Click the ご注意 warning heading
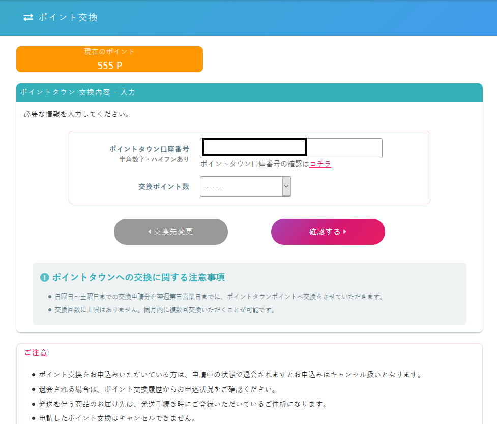Screen dimensions: 497x424 coord(36,353)
